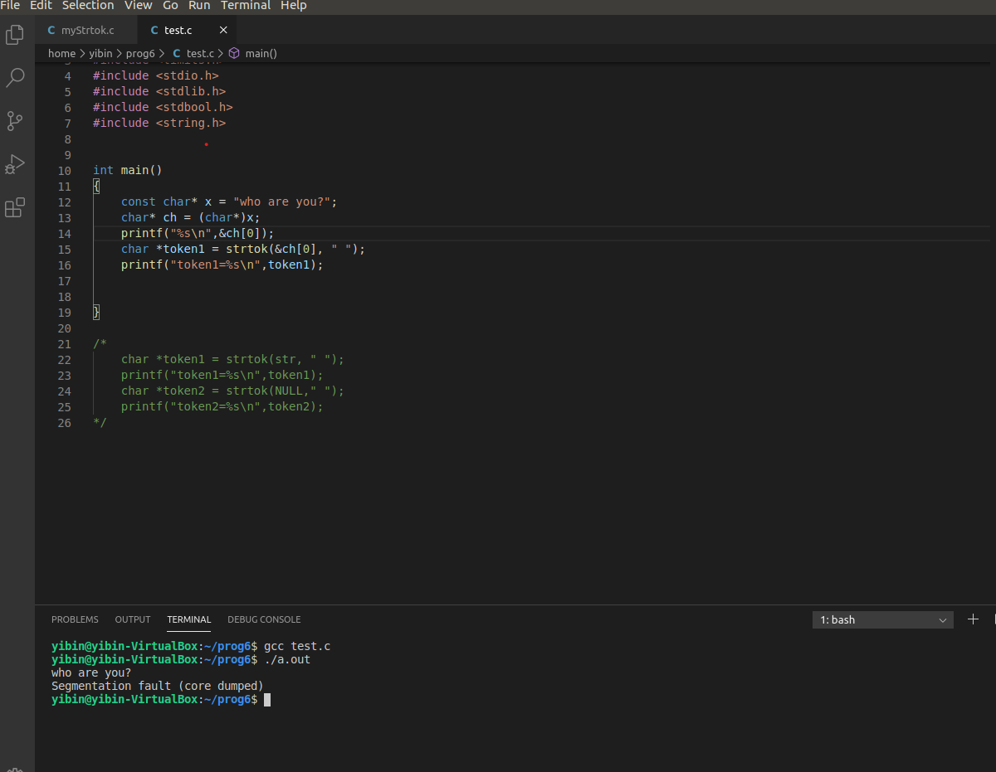The height and width of the screenshot is (772, 996).
Task: Select the TERMINAL panel tab
Action: click(x=189, y=619)
